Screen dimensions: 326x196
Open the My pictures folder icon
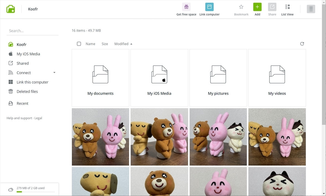[218, 74]
